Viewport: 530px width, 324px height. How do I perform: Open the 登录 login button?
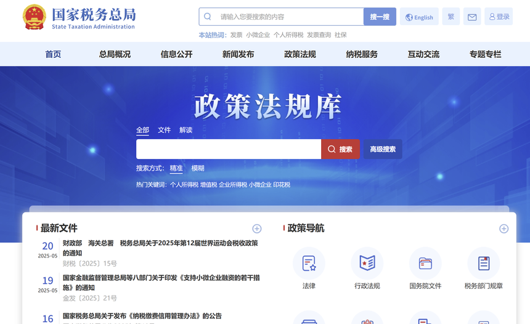point(499,17)
